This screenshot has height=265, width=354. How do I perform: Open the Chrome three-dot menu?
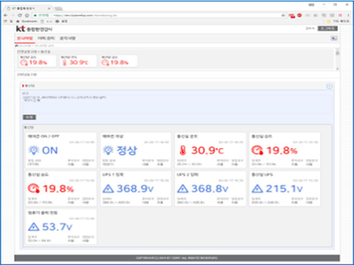point(349,15)
